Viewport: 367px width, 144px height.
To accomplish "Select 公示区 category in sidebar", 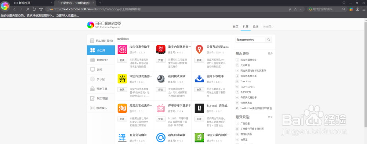I will point(101,79).
